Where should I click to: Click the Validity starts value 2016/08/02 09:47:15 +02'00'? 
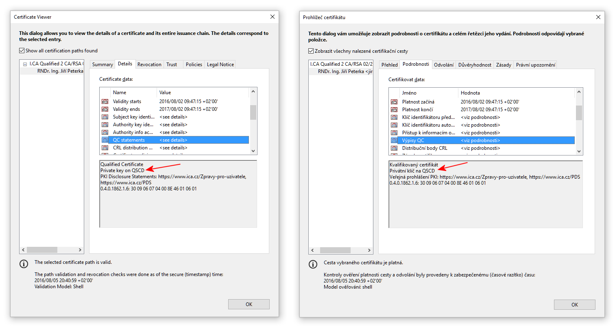(189, 101)
